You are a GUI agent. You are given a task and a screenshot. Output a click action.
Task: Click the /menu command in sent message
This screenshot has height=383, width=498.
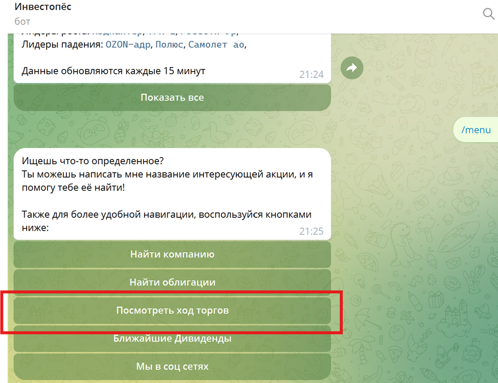point(476,130)
